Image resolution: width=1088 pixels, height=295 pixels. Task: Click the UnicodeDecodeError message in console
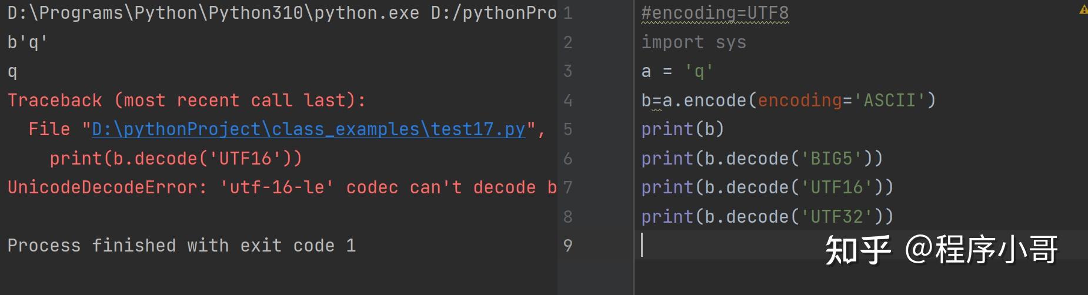coord(282,187)
